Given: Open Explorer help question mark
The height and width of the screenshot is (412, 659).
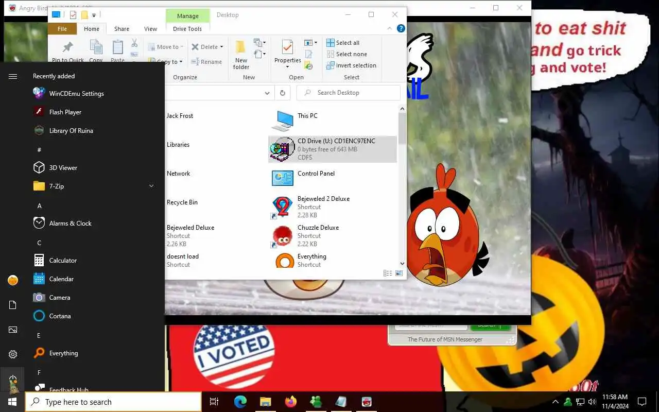Looking at the screenshot, I should [401, 29].
